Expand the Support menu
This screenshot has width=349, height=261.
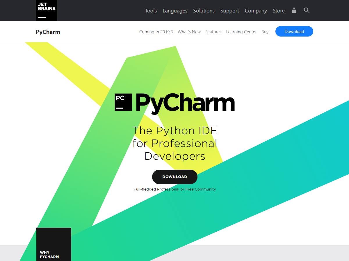(229, 11)
